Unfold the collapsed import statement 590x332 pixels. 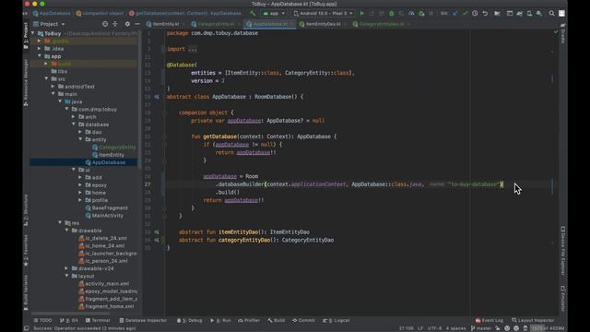[193, 49]
